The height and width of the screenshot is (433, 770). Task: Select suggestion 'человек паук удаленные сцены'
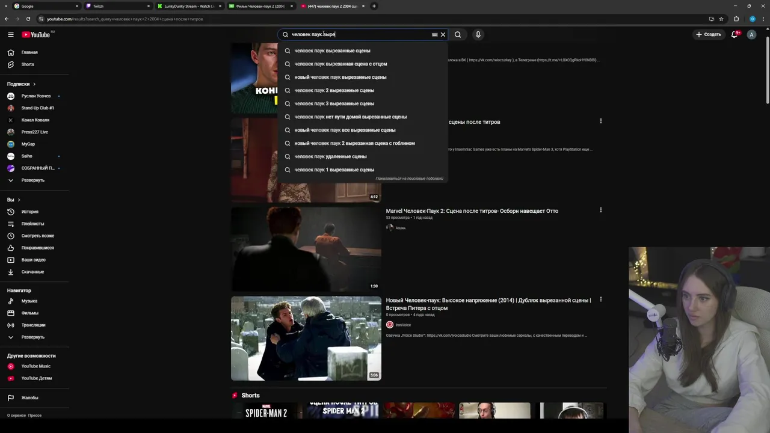(x=363, y=156)
